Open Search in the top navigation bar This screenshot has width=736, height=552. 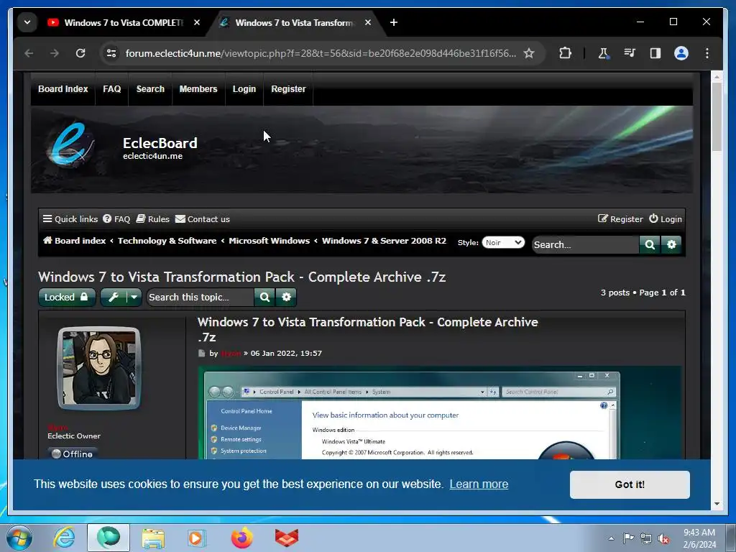(150, 89)
